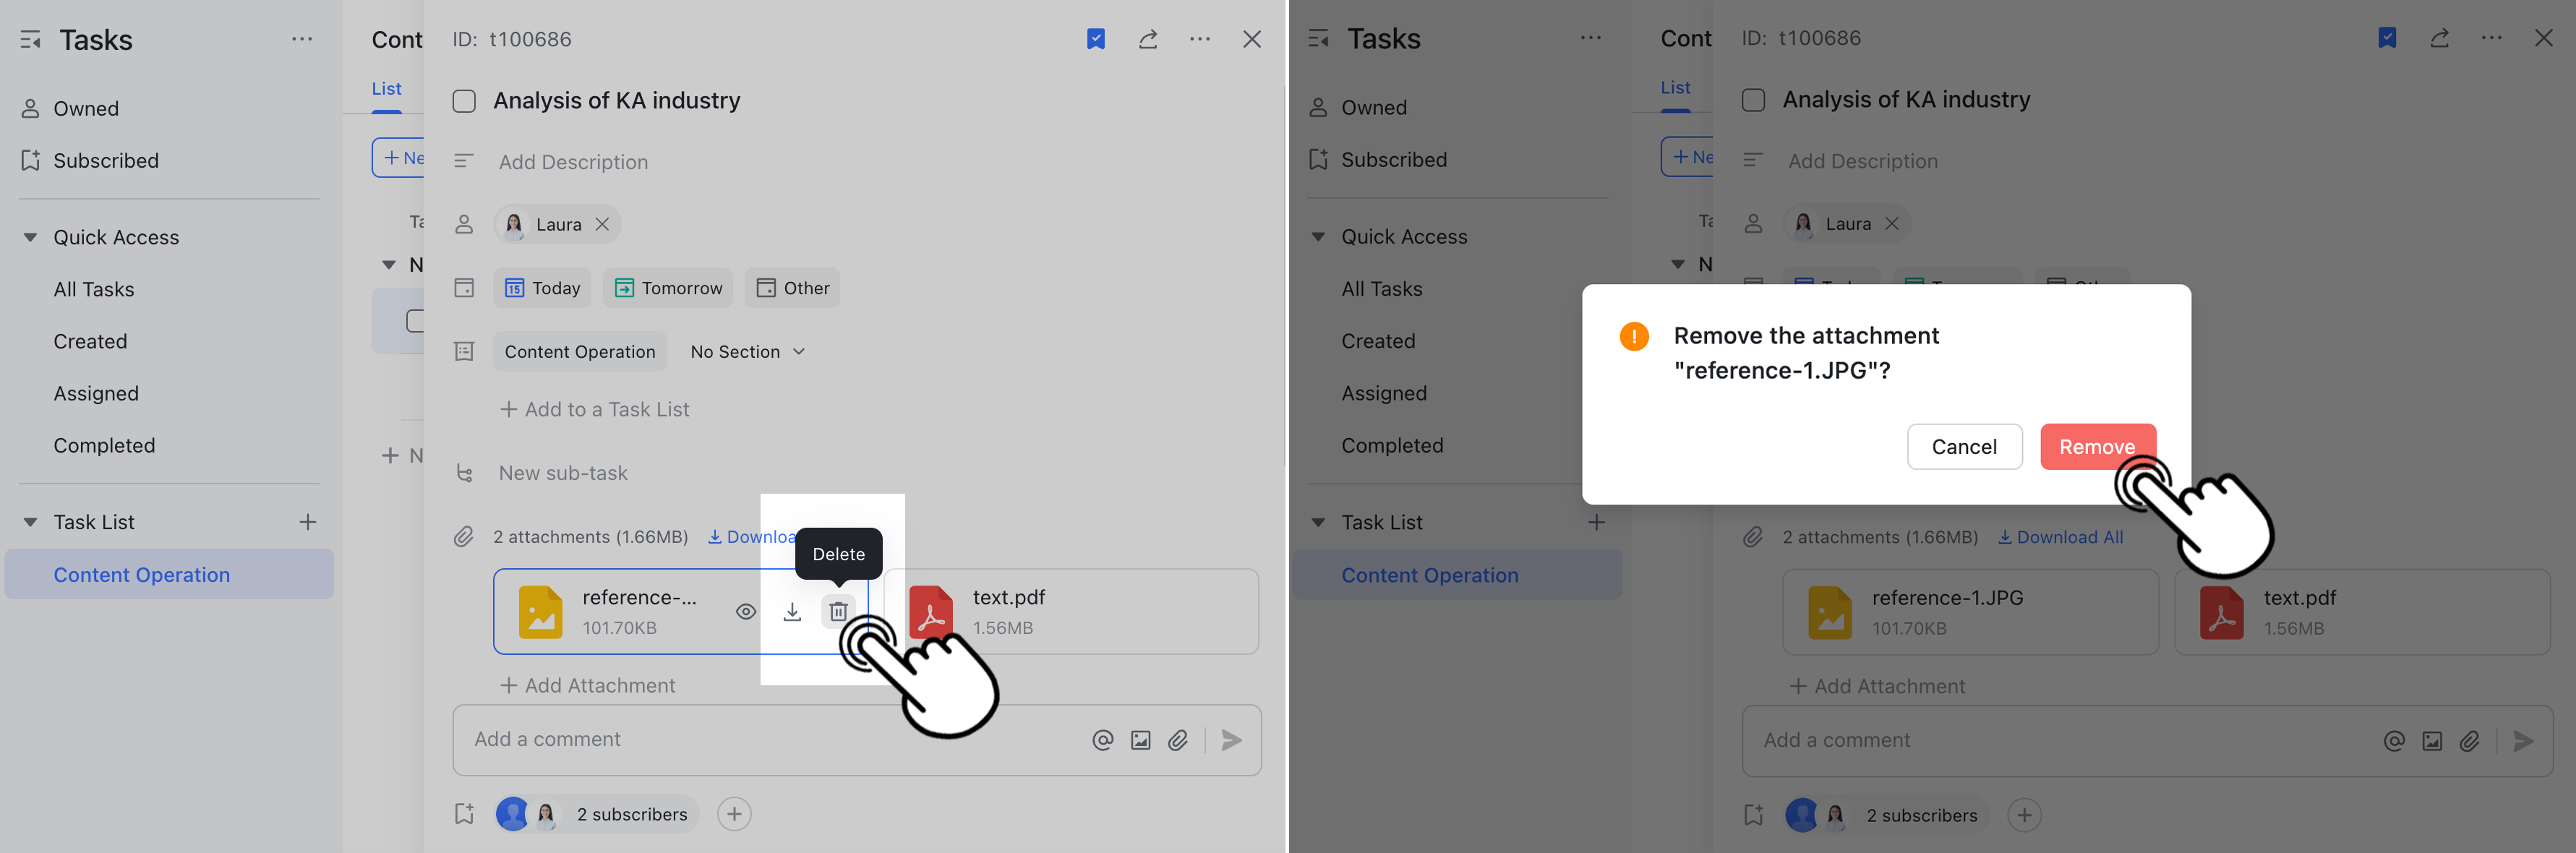This screenshot has height=853, width=2576.
Task: Click the subscribe bookmark icon beside subscribers in left panel
Action: click(464, 814)
